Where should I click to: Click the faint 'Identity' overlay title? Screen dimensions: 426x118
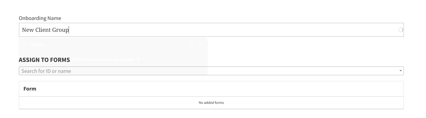coord(38,45)
